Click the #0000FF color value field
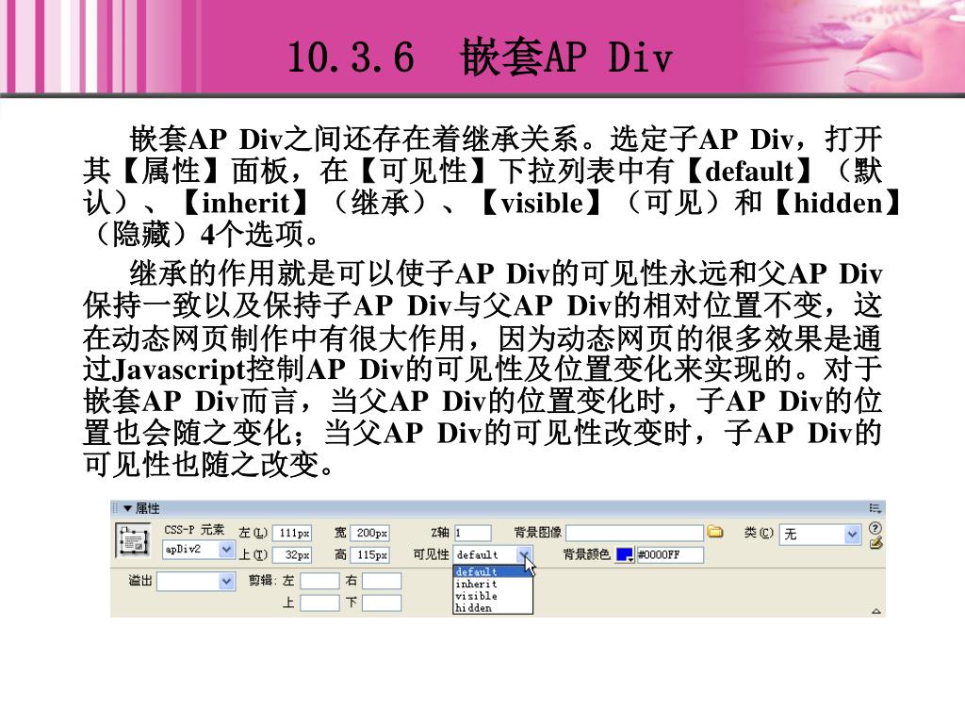 [x=669, y=555]
